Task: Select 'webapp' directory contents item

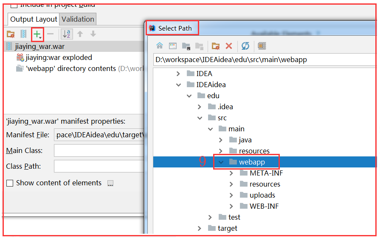Action: pos(81,69)
